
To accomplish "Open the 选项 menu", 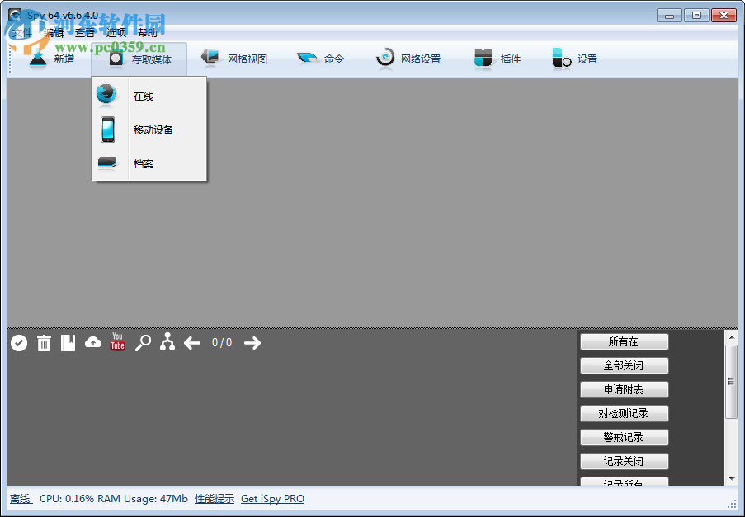I will tap(115, 33).
